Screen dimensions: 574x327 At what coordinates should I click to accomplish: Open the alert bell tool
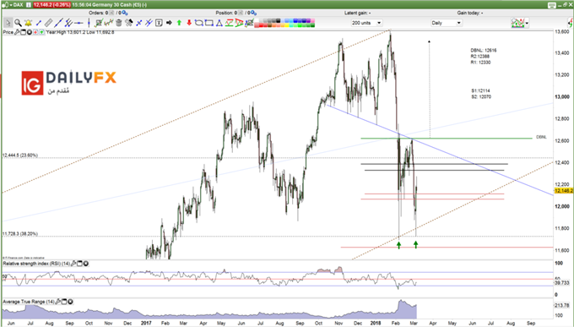coord(28,23)
